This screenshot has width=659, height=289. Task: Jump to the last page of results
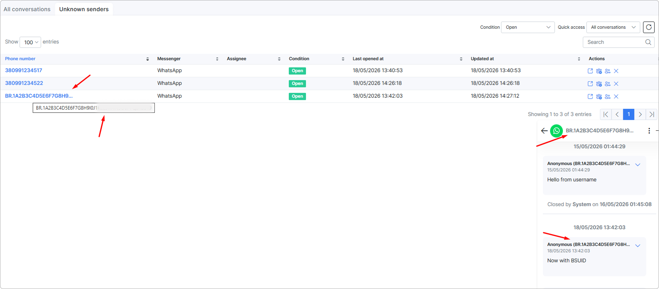tap(651, 114)
